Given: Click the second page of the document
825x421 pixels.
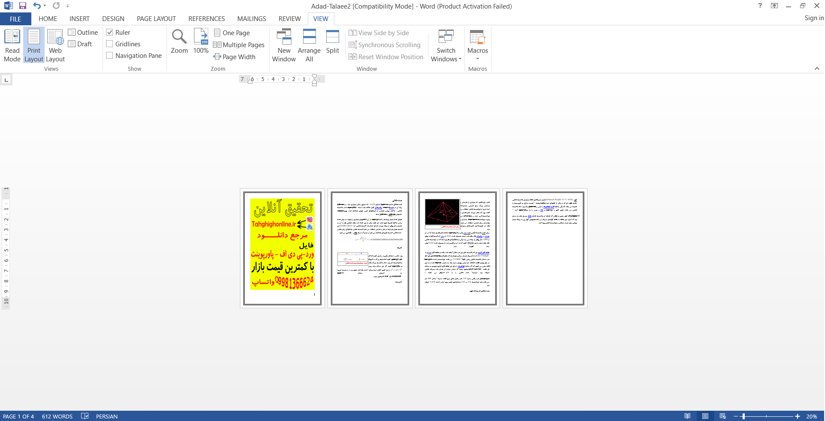Looking at the screenshot, I should [370, 248].
